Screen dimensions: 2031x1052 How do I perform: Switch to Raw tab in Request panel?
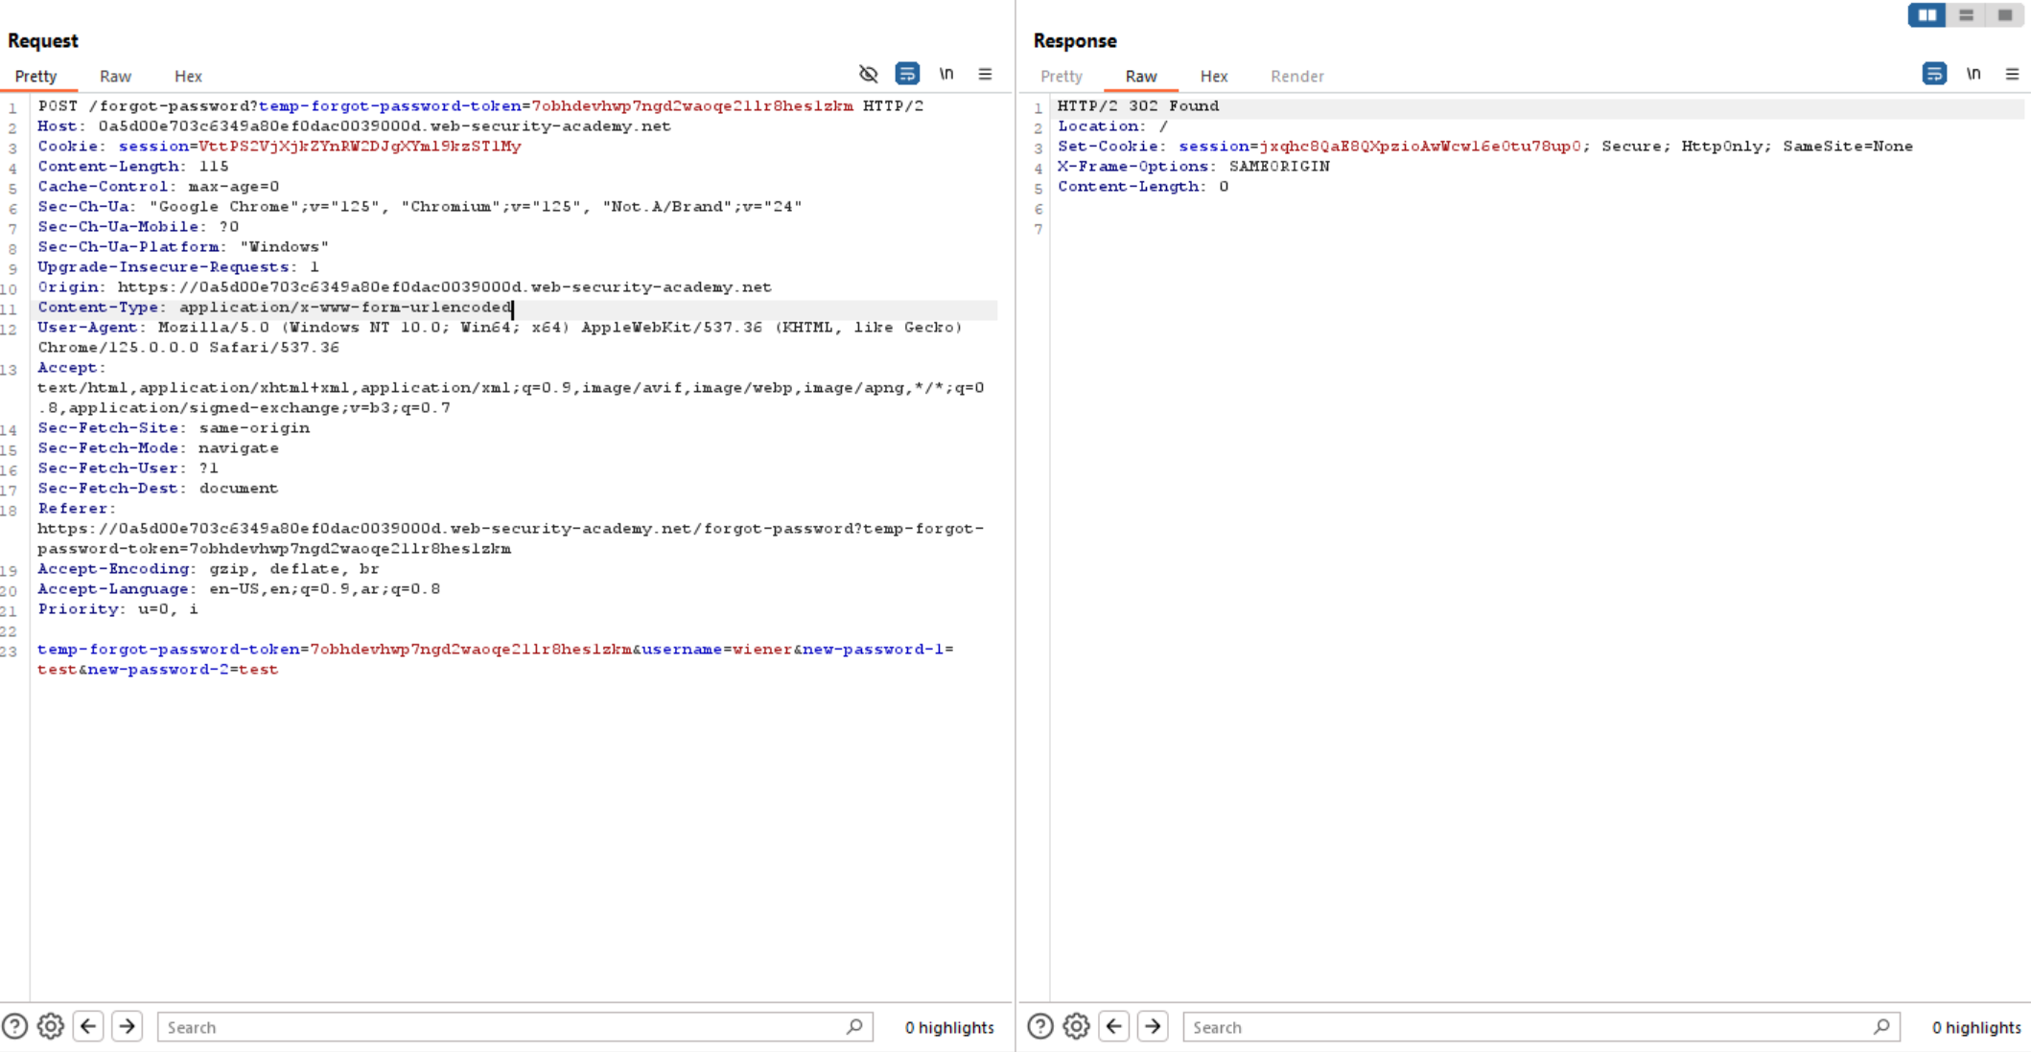click(x=114, y=75)
